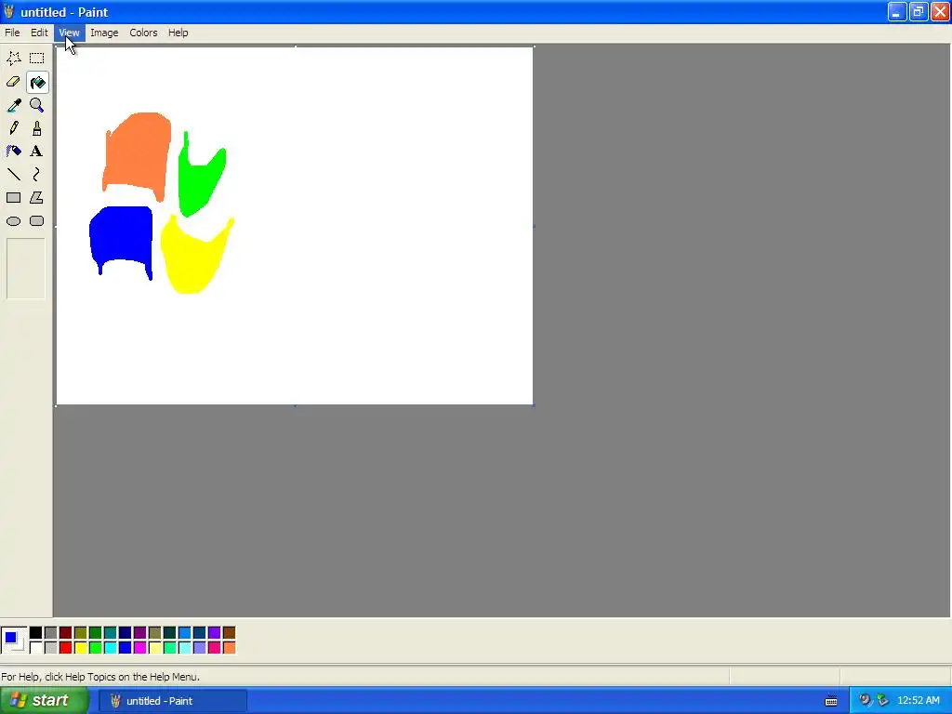Select the olive palette swatch
This screenshot has width=952, height=714.
pos(80,632)
